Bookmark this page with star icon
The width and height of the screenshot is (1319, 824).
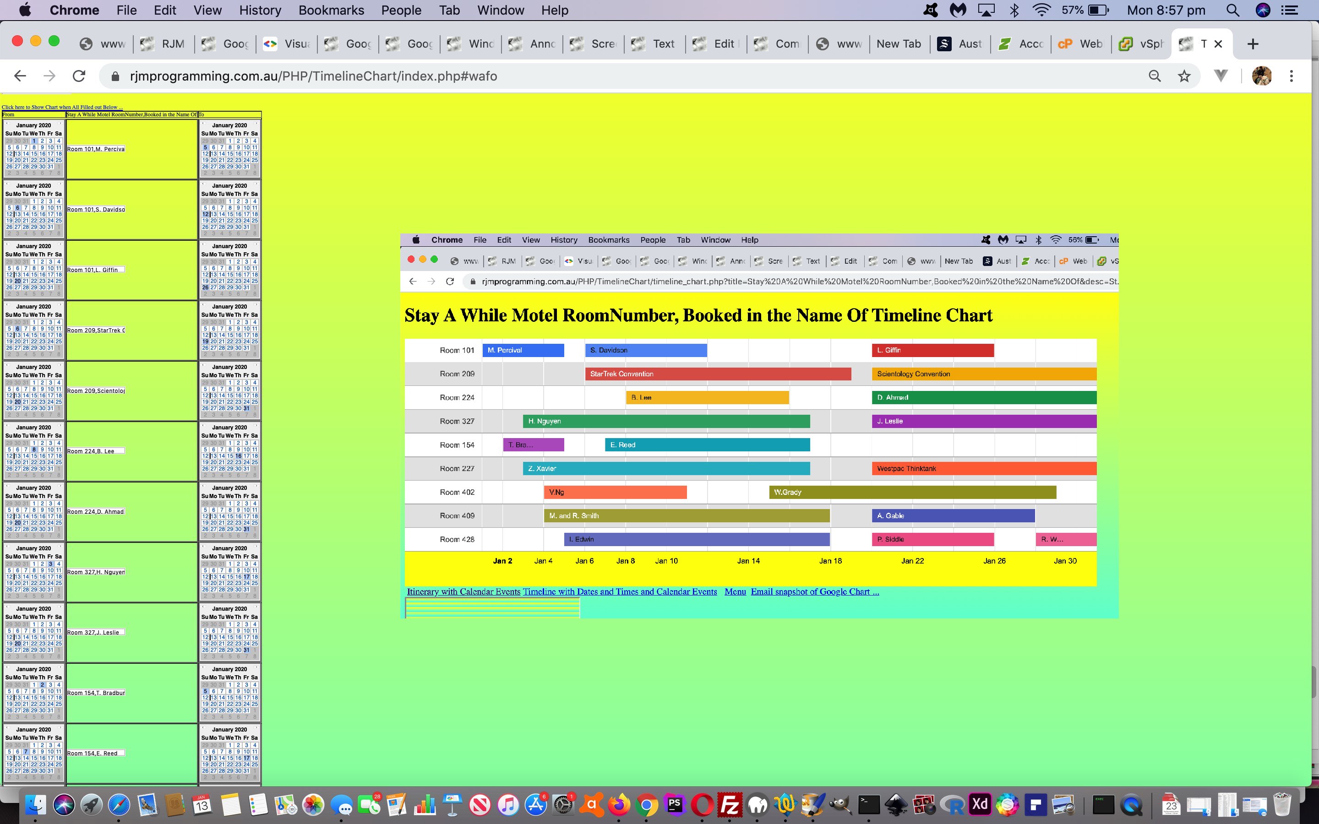point(1184,76)
